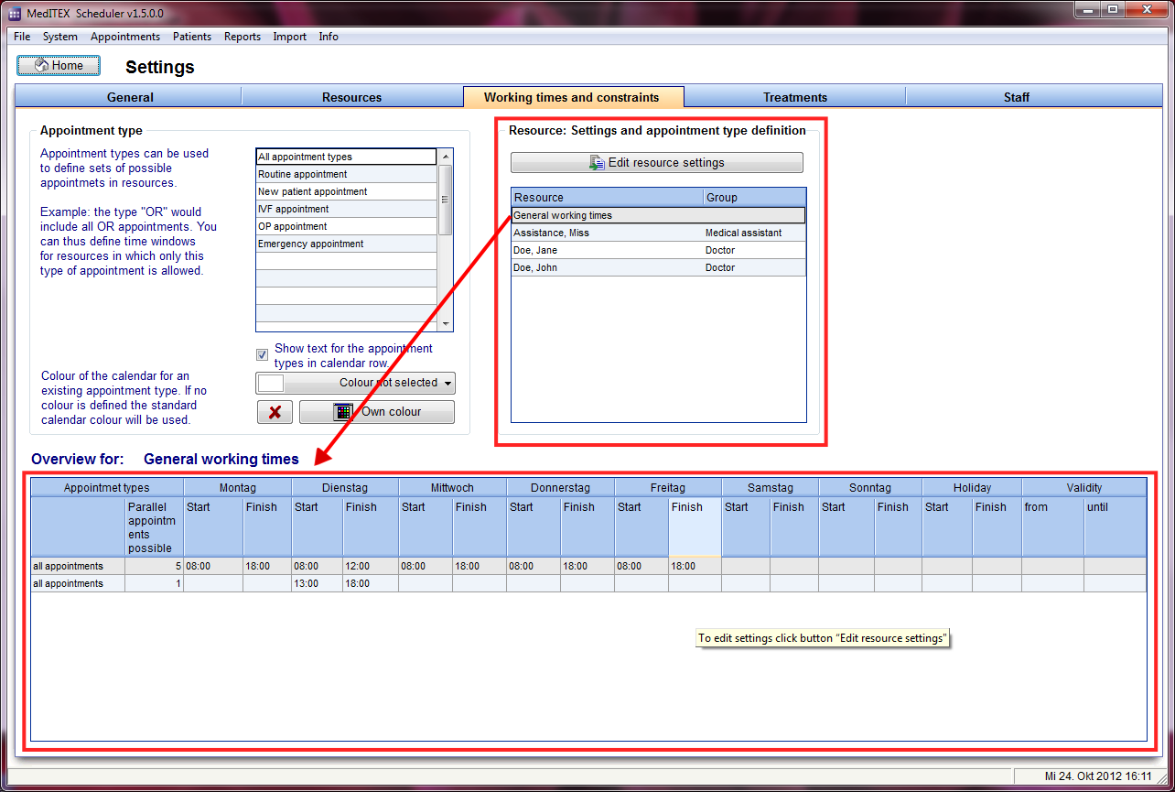1175x792 pixels.
Task: Switch to the Resources tab
Action: [x=351, y=97]
